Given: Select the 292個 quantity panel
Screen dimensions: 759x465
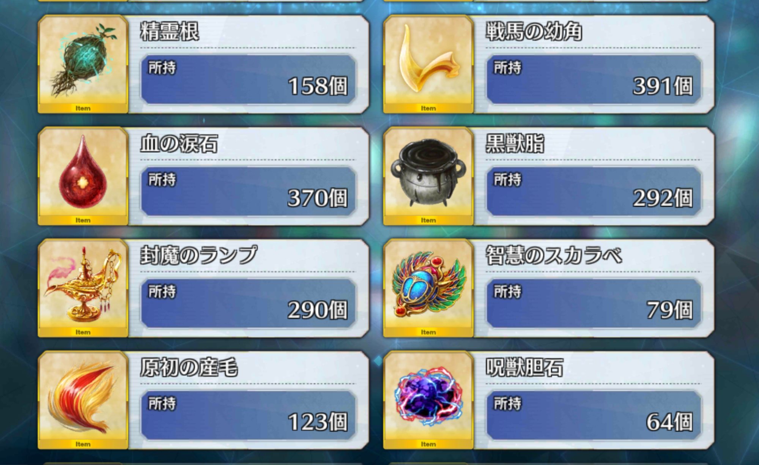Looking at the screenshot, I should click(594, 191).
